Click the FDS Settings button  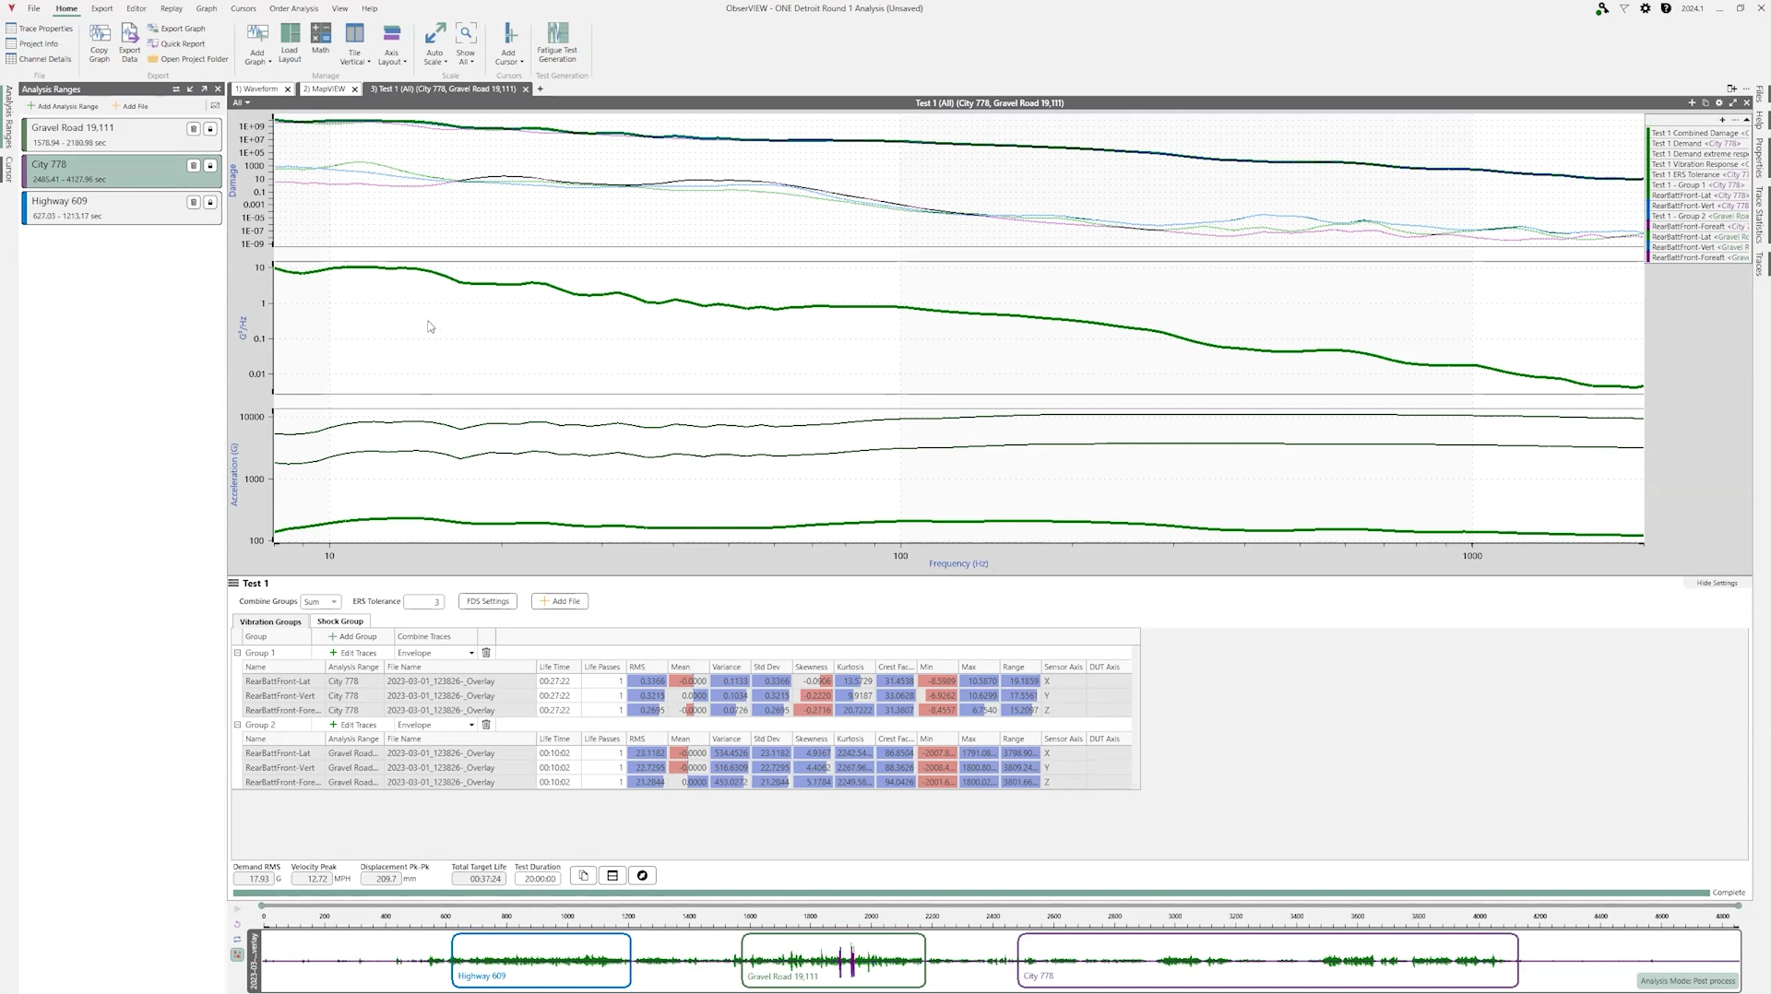(x=488, y=601)
